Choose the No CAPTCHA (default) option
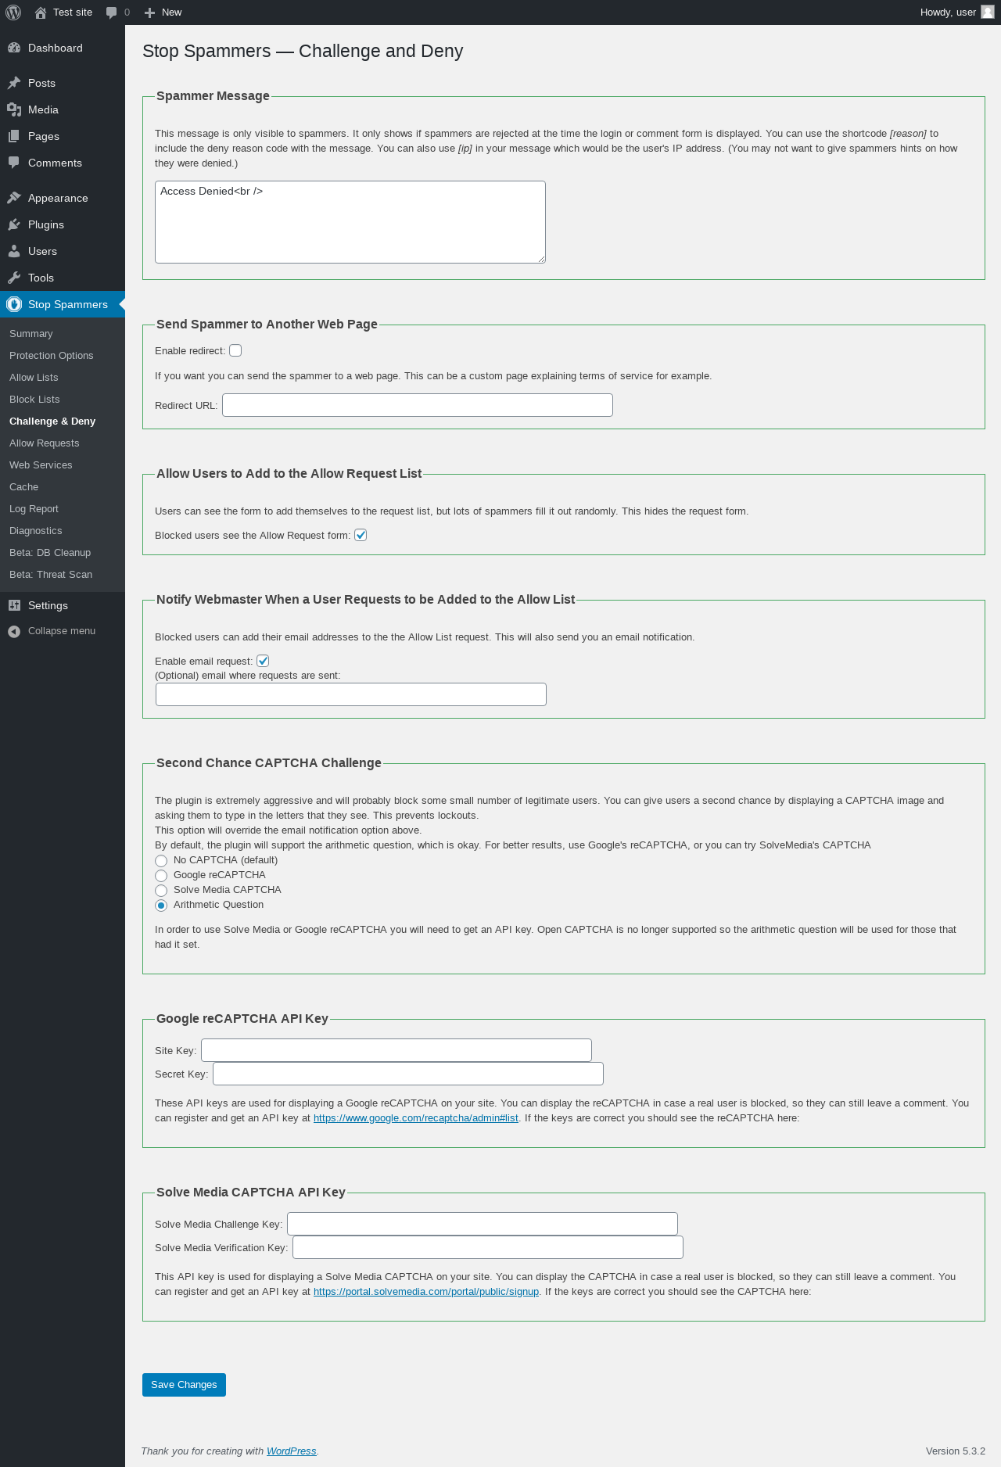1001x1467 pixels. pyautogui.click(x=161, y=861)
